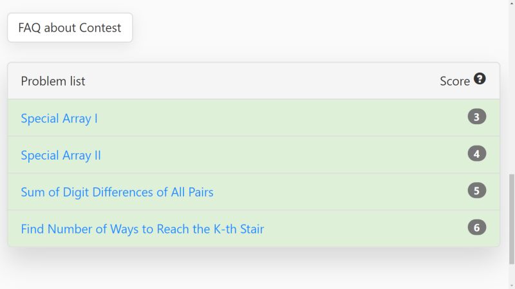Open Find Number of Ways to Reach K-th Stair
The width and height of the screenshot is (515, 289).
tap(142, 228)
